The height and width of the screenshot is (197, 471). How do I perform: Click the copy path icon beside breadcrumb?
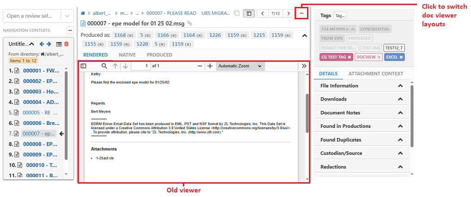pos(237,13)
